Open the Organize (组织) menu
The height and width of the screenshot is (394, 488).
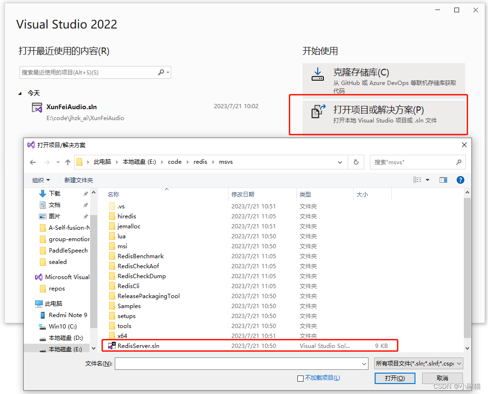click(41, 180)
